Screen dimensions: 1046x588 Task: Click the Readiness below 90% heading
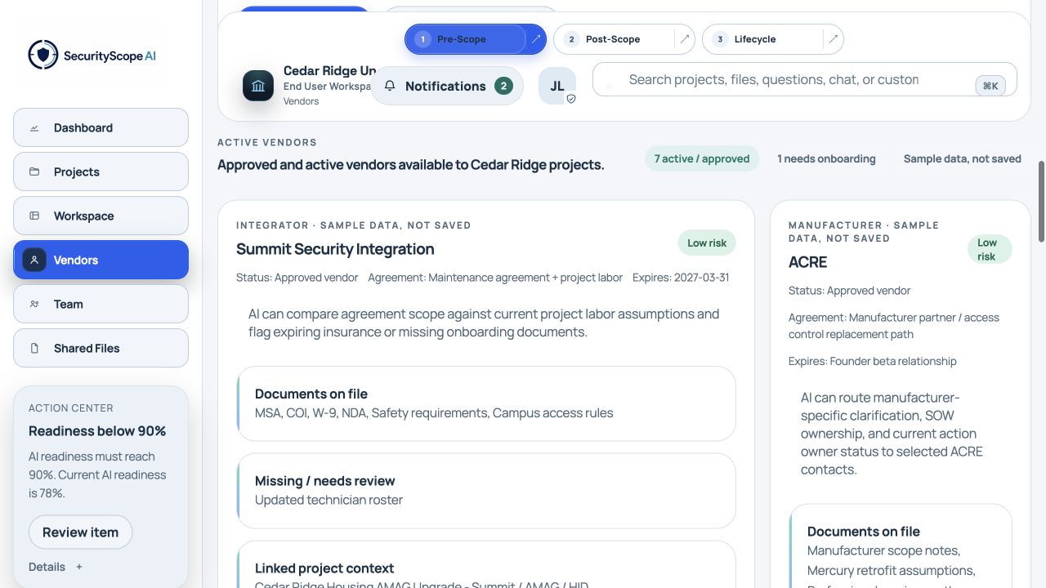tap(97, 431)
